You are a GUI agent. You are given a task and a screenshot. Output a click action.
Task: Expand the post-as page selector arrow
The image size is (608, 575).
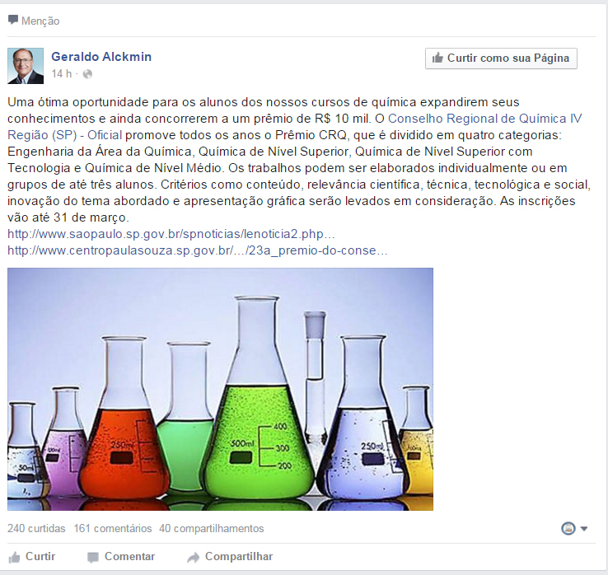[x=584, y=529]
